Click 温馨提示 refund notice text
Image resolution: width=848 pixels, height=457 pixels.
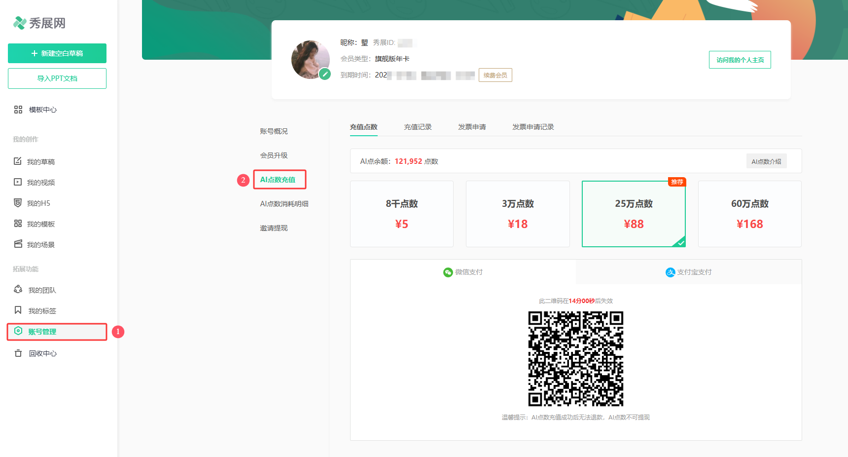576,418
